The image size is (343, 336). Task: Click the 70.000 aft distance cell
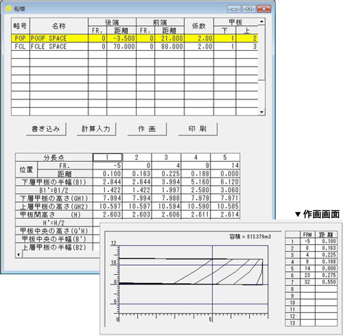121,47
